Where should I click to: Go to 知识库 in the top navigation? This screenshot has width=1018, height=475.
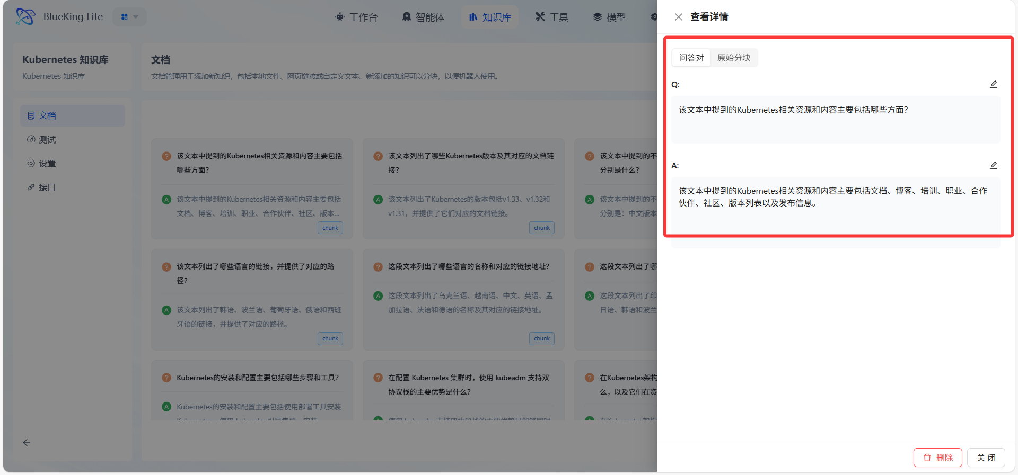coord(490,17)
